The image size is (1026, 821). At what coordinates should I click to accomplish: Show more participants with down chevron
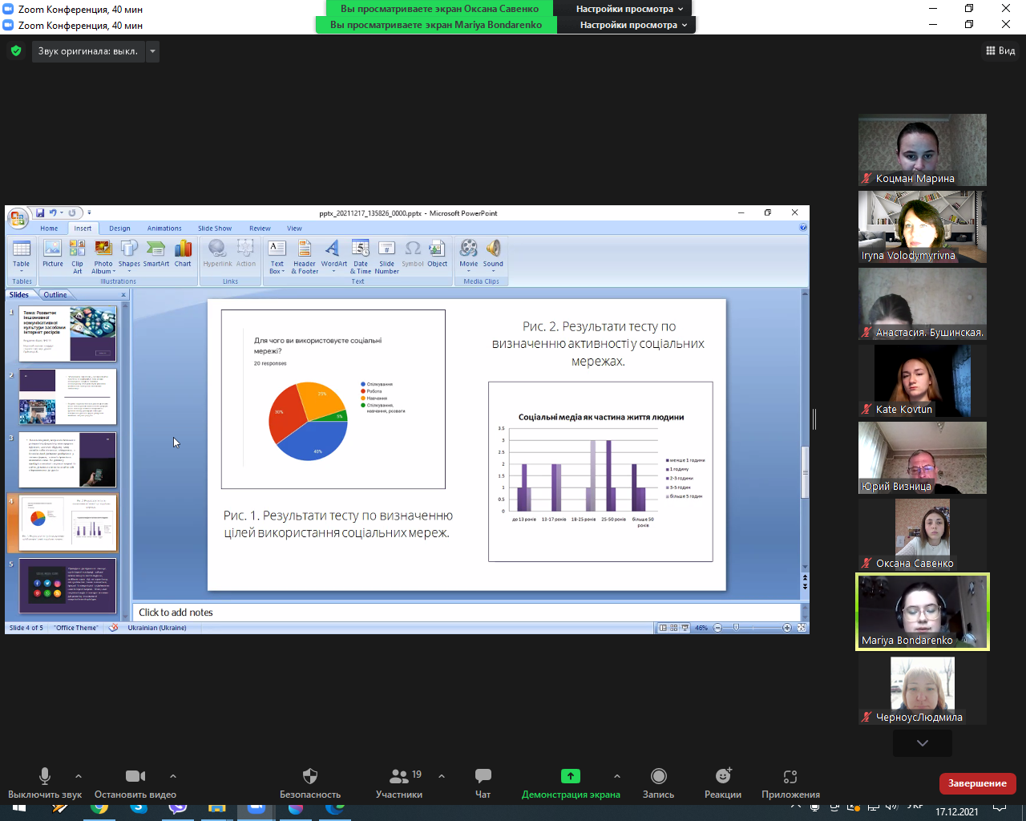pyautogui.click(x=923, y=743)
